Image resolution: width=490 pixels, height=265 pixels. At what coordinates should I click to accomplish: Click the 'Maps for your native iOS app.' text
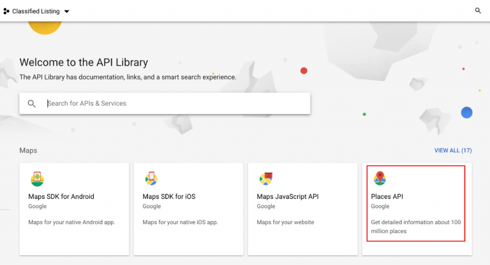(181, 222)
